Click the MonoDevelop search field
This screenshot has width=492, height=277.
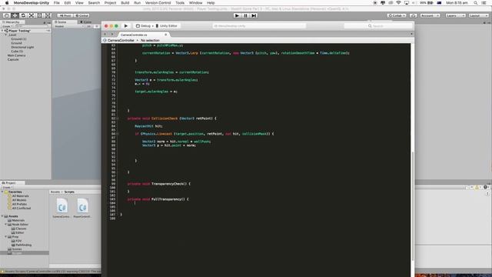click(377, 25)
